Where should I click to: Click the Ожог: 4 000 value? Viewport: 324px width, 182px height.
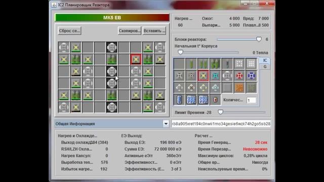click(x=234, y=19)
